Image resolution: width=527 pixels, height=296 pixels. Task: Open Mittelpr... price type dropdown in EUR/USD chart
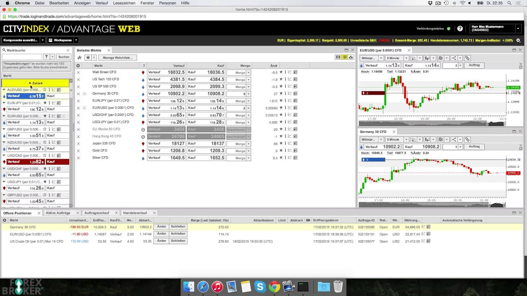[x=372, y=58]
